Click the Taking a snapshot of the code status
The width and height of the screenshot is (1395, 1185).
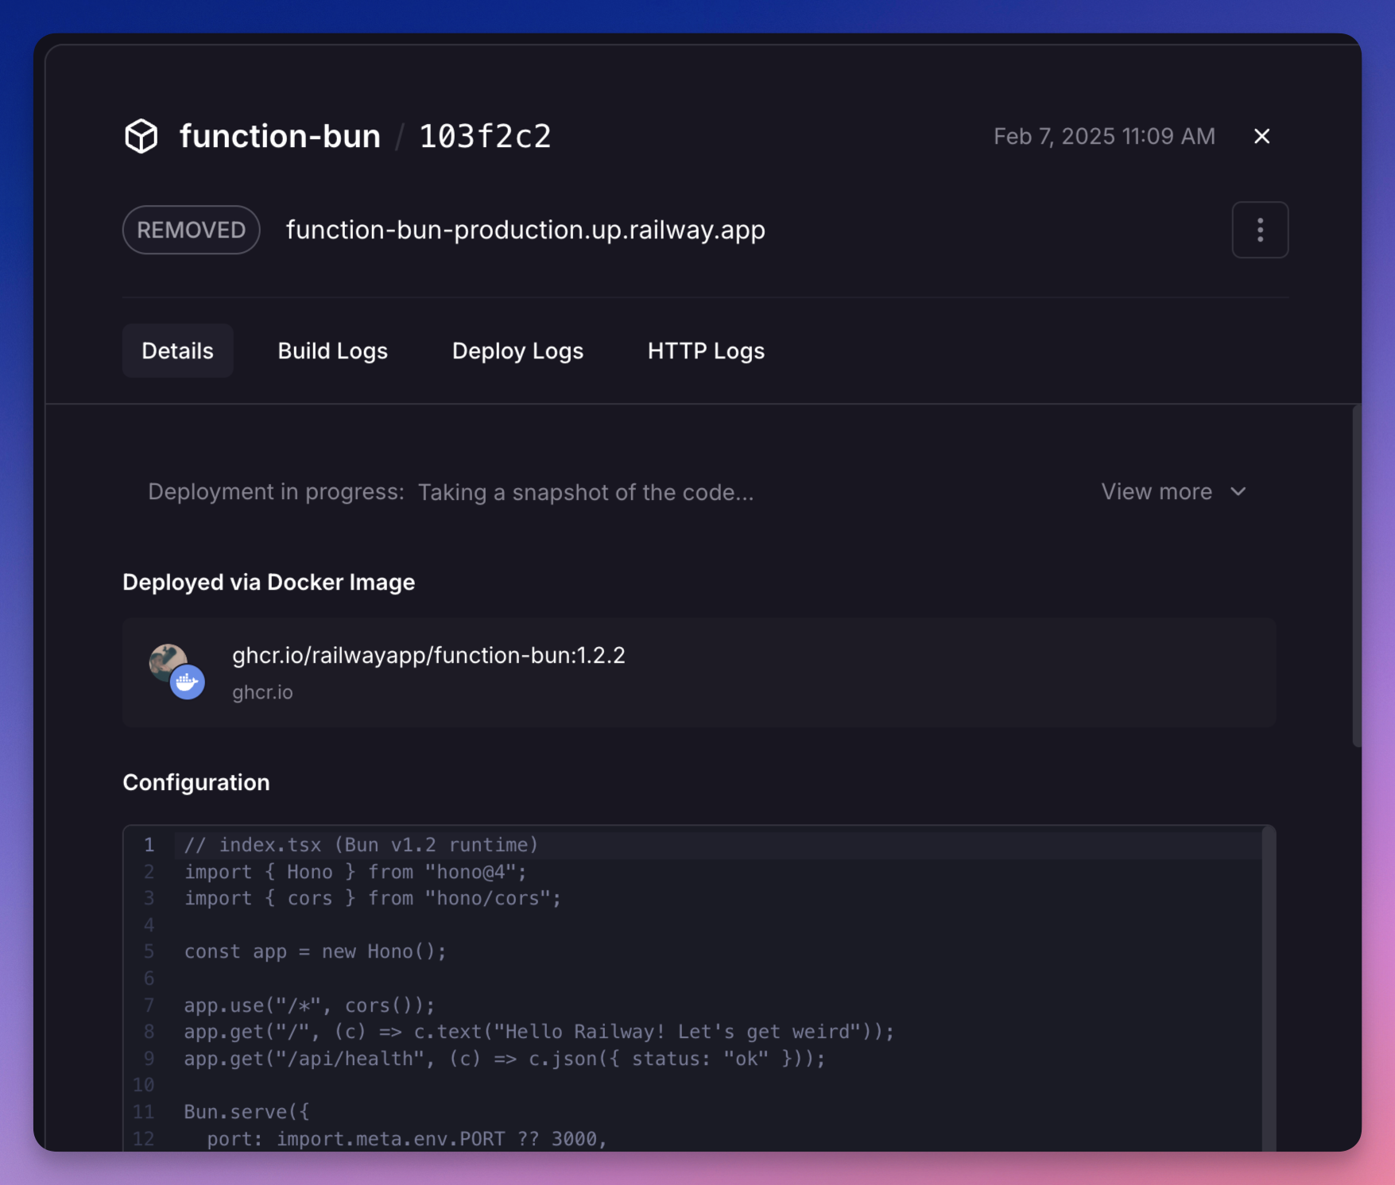tap(586, 493)
